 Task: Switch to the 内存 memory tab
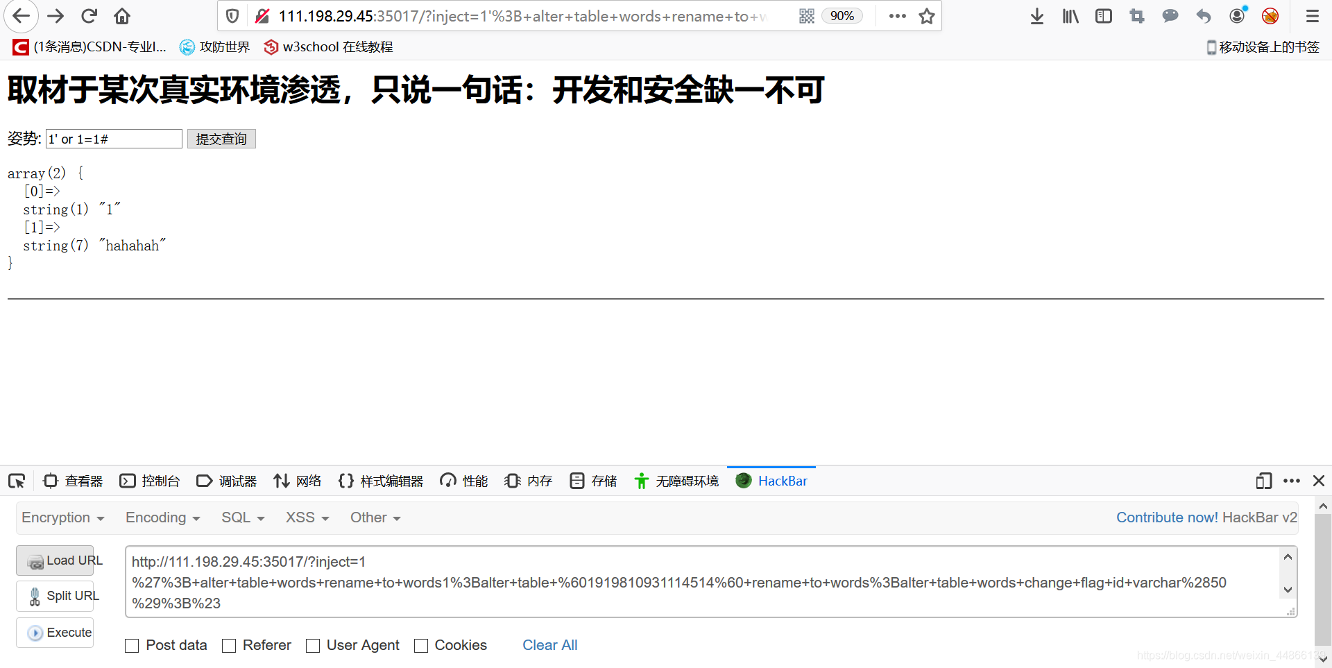pos(529,481)
